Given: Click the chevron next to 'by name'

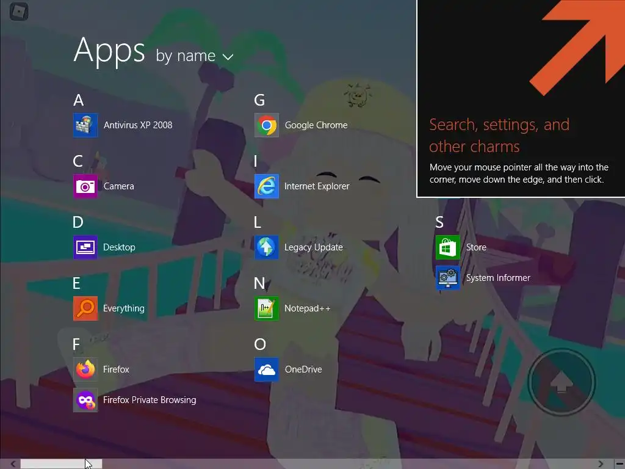Looking at the screenshot, I should (x=228, y=57).
